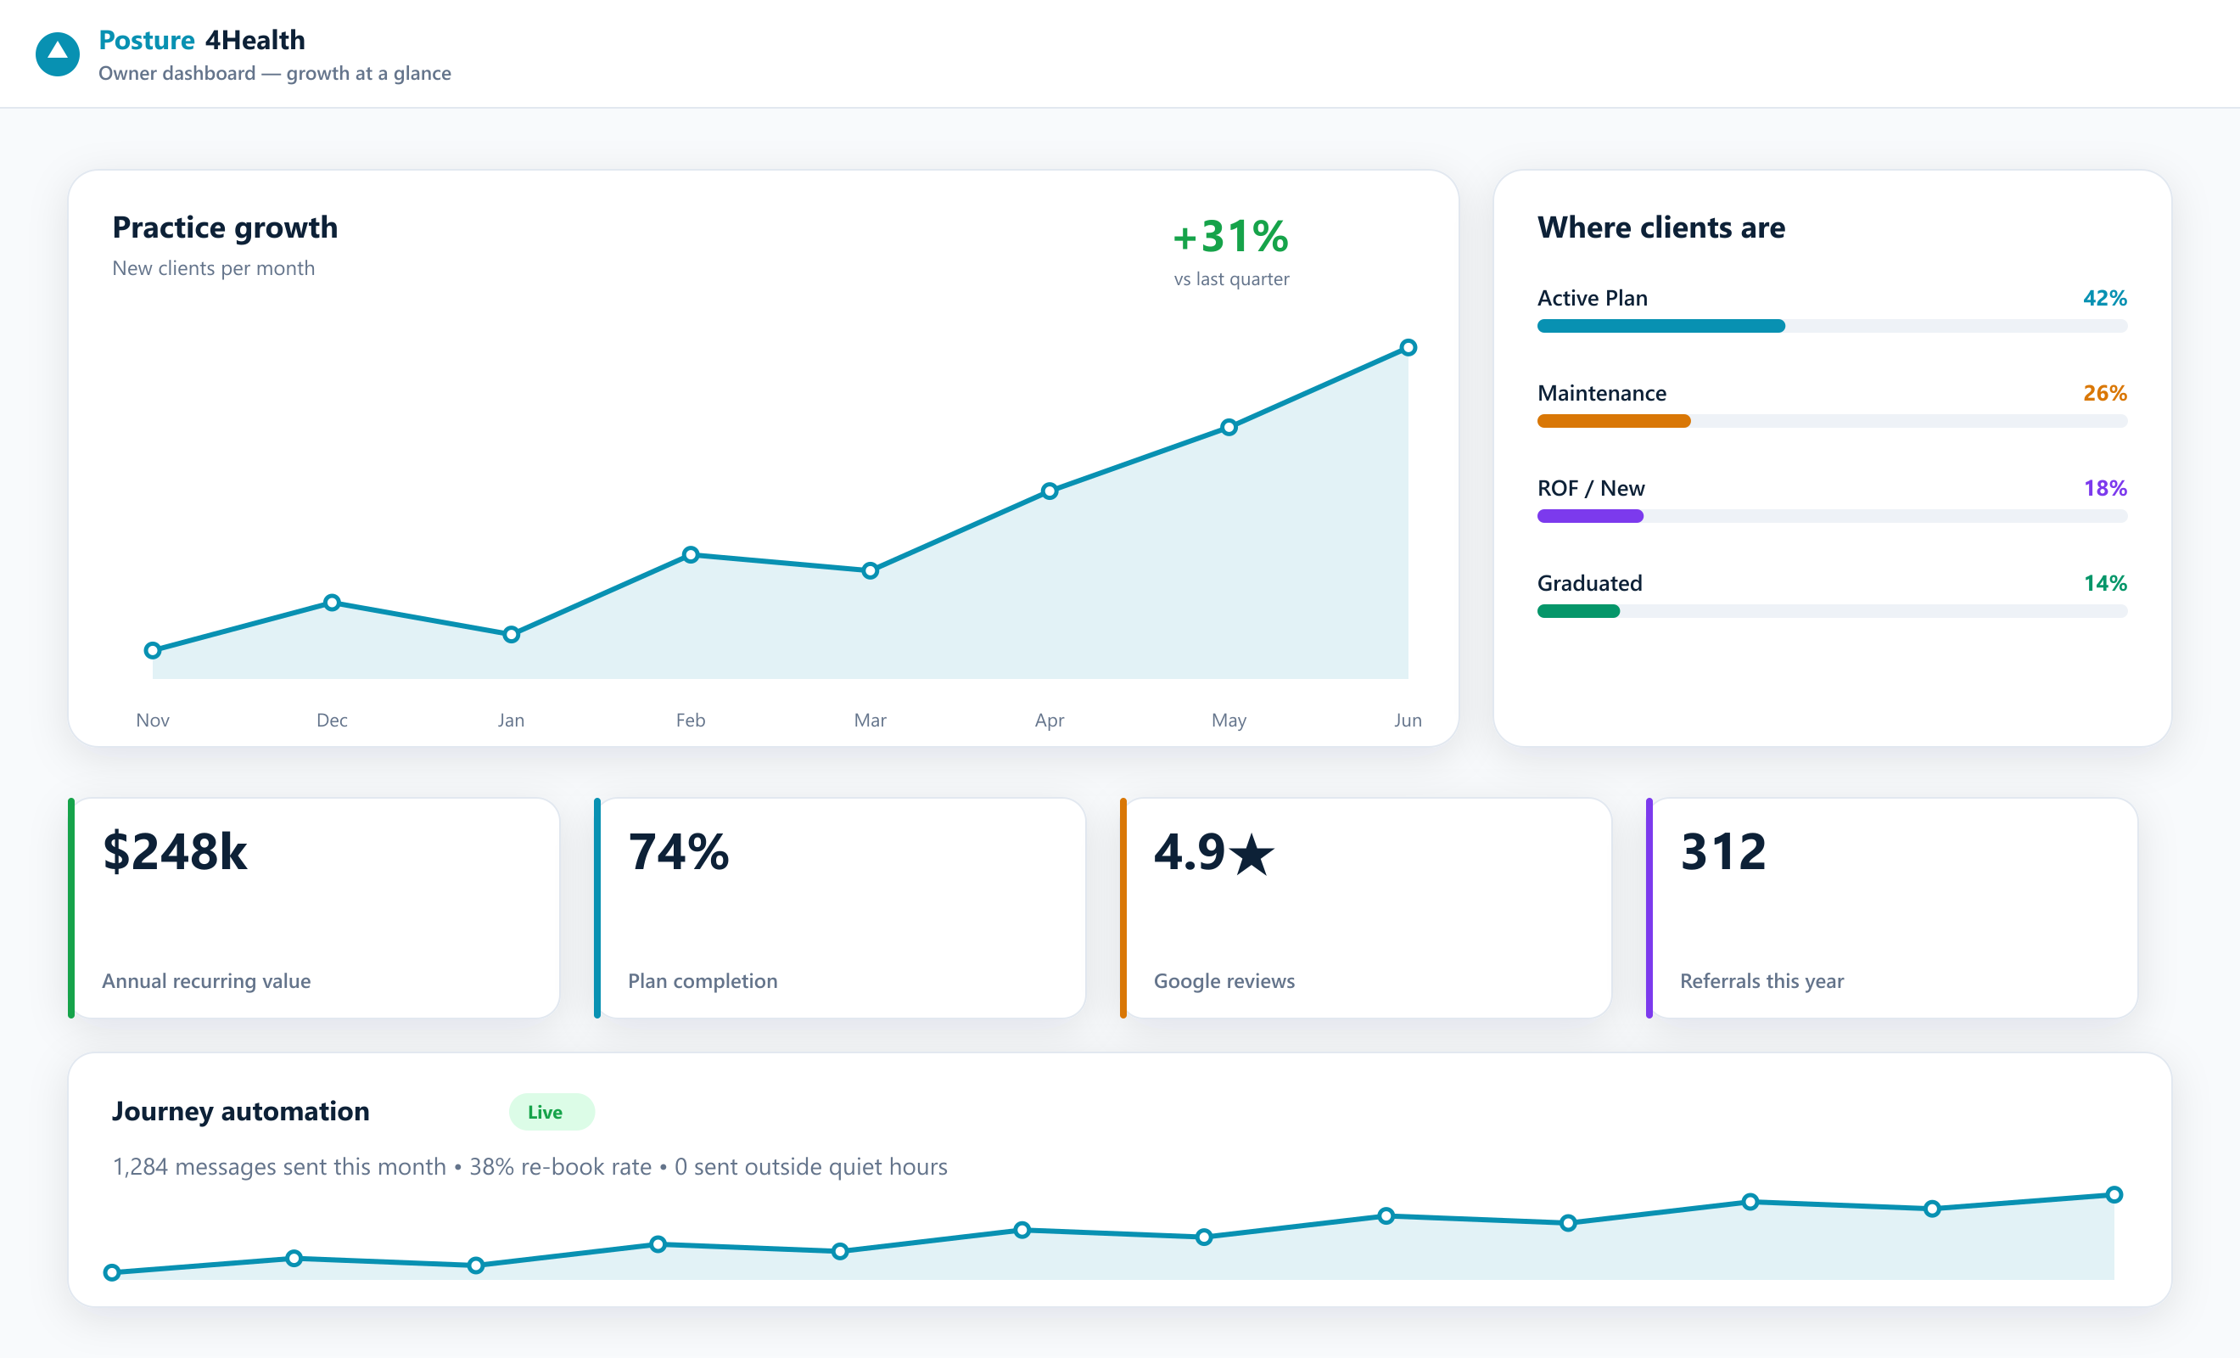Click the '1,284 messages sent this month' summary line
The width and height of the screenshot is (2240, 1358).
pos(530,1167)
